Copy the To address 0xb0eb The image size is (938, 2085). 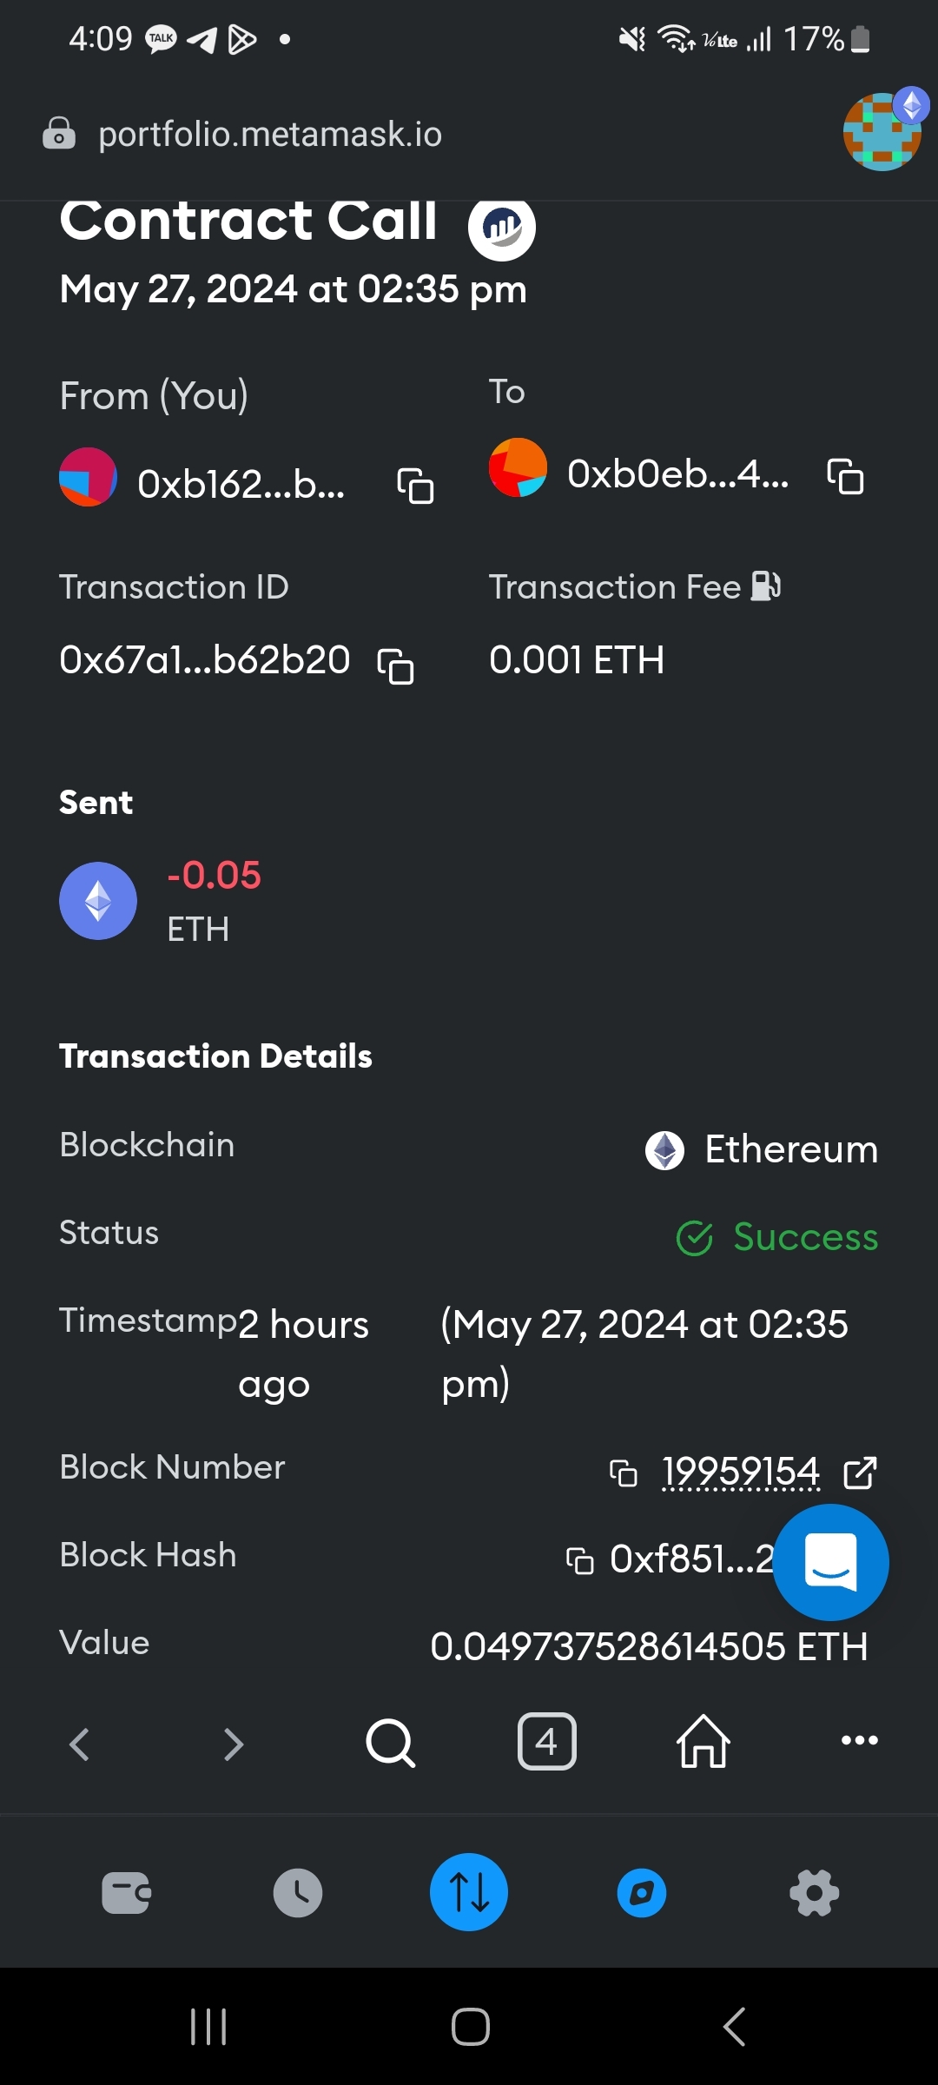coord(845,476)
